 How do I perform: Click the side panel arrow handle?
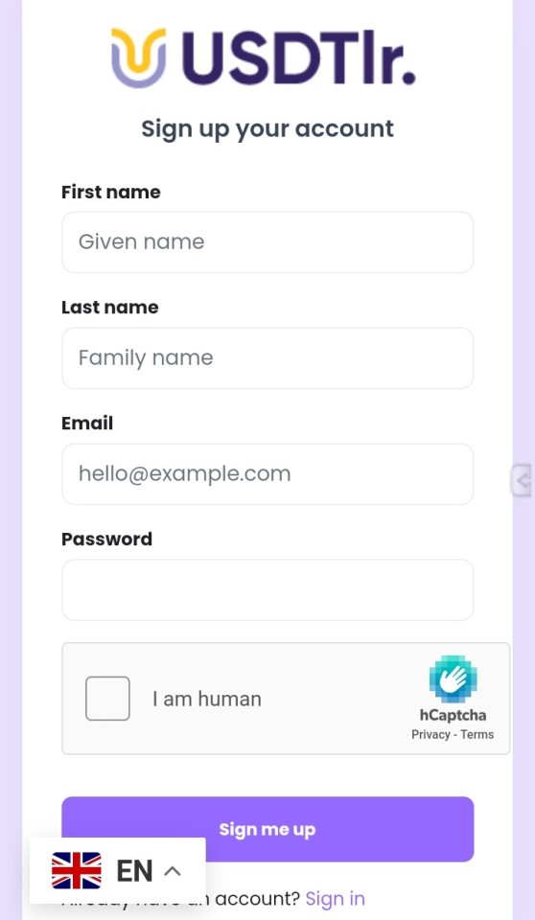(x=522, y=480)
